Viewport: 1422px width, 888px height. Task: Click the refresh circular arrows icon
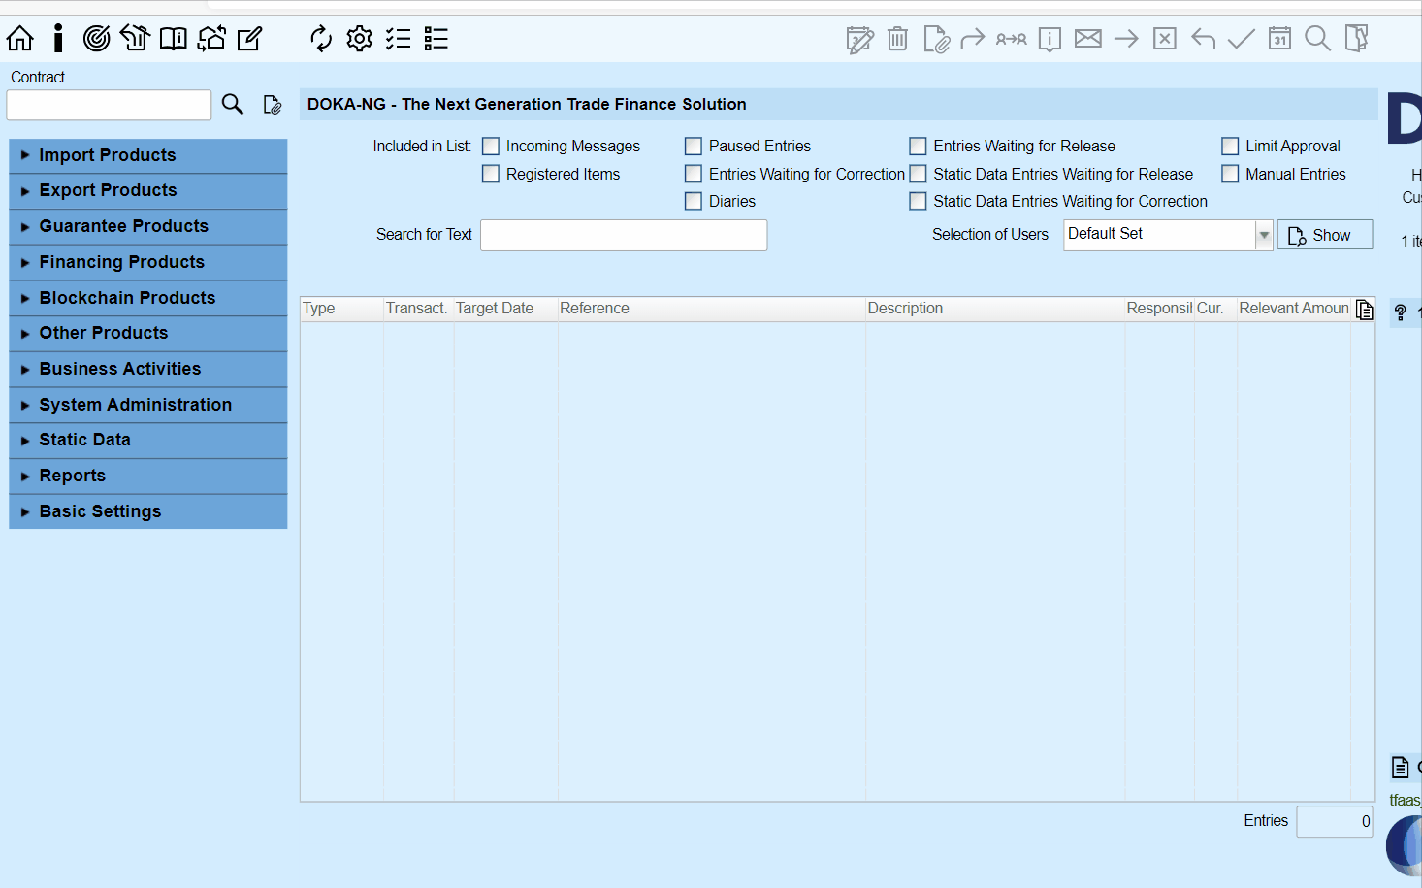click(x=321, y=39)
